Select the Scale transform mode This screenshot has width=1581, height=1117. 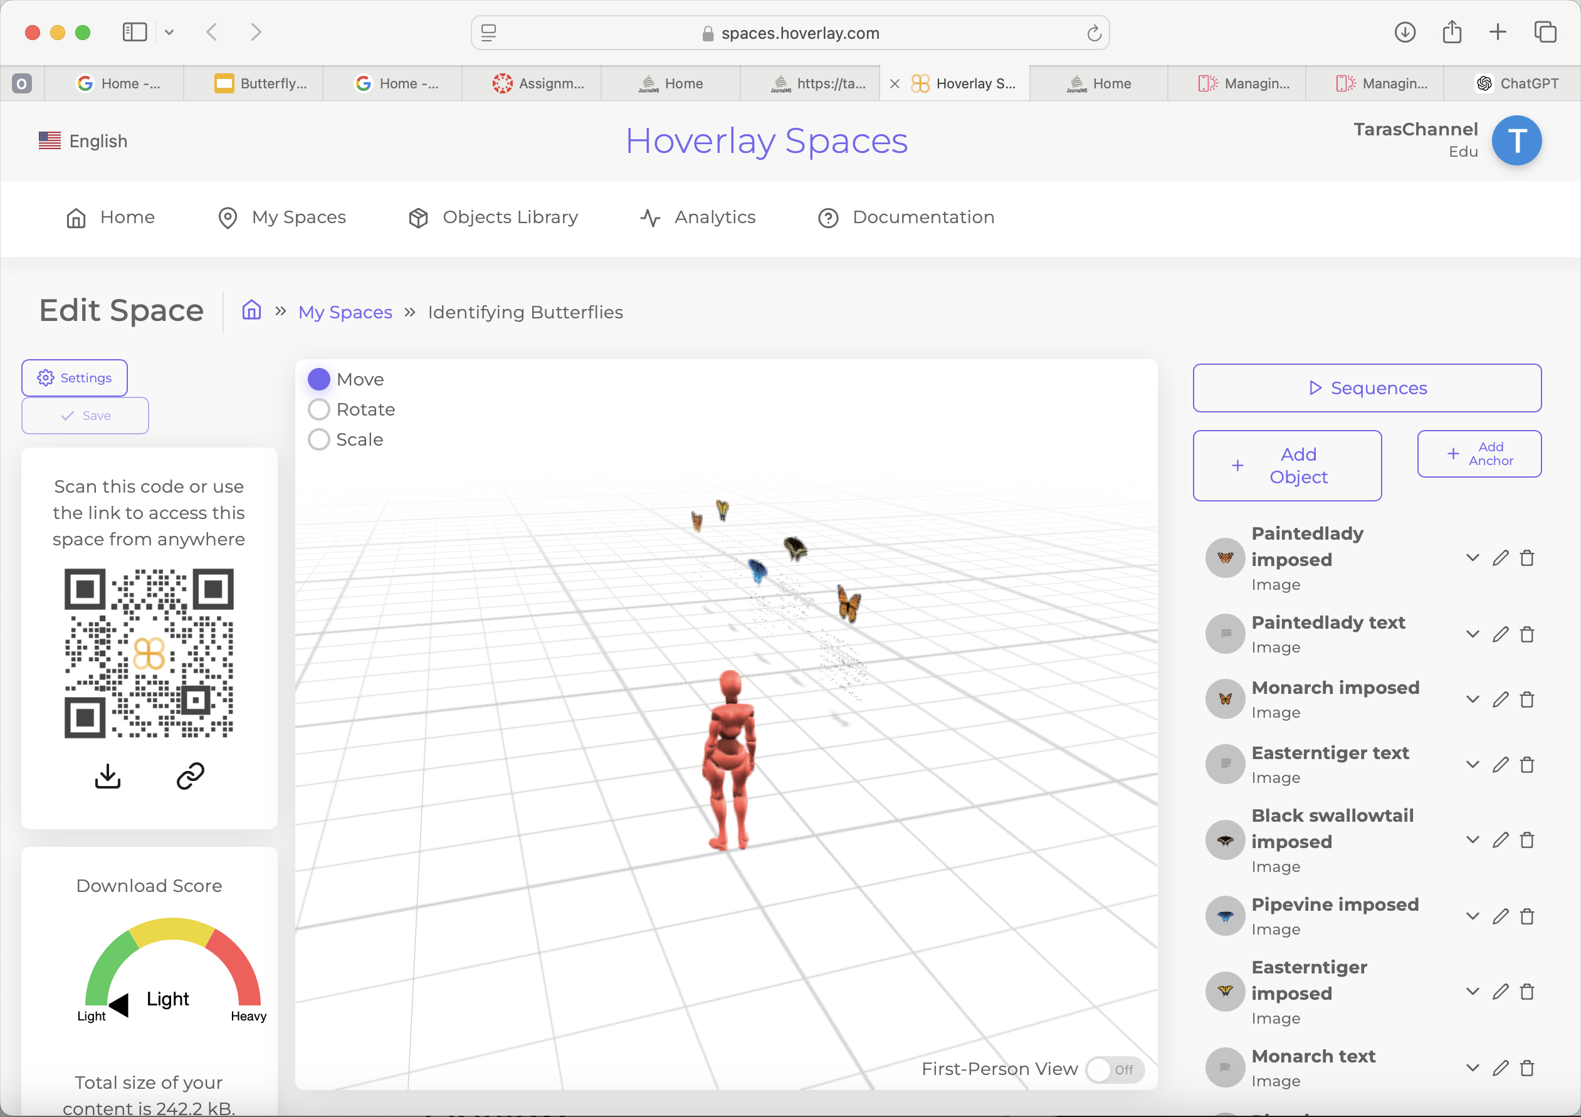[x=319, y=439]
